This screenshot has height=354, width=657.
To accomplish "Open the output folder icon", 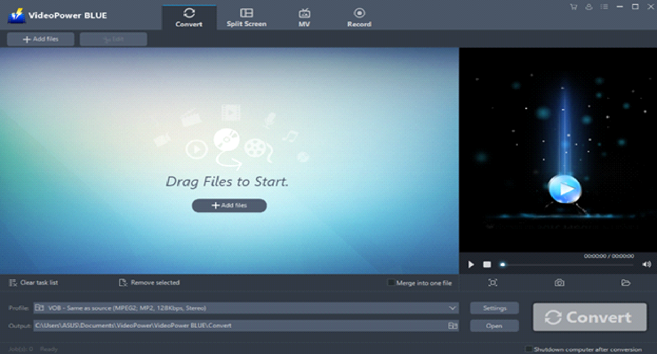I will tap(626, 283).
